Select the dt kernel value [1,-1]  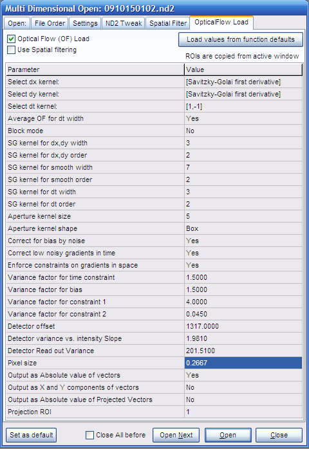[x=243, y=106]
